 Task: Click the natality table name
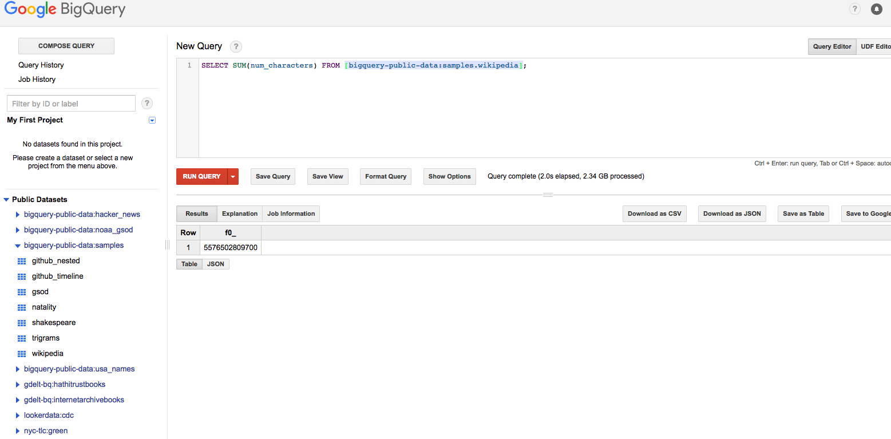coord(44,307)
